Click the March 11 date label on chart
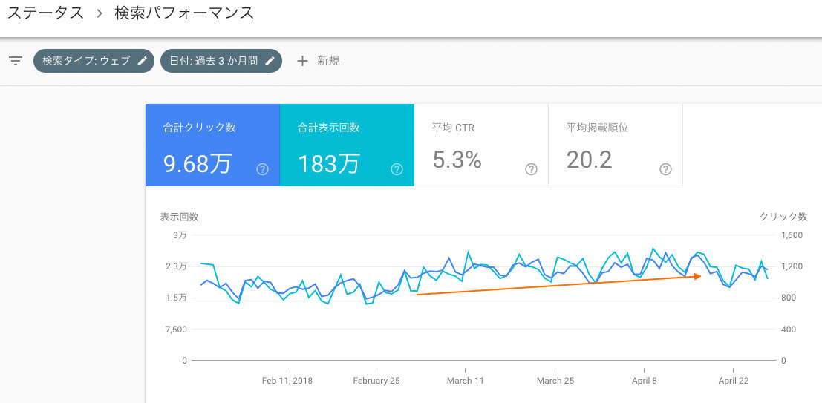Viewport: 822px width, 403px height. tap(465, 381)
